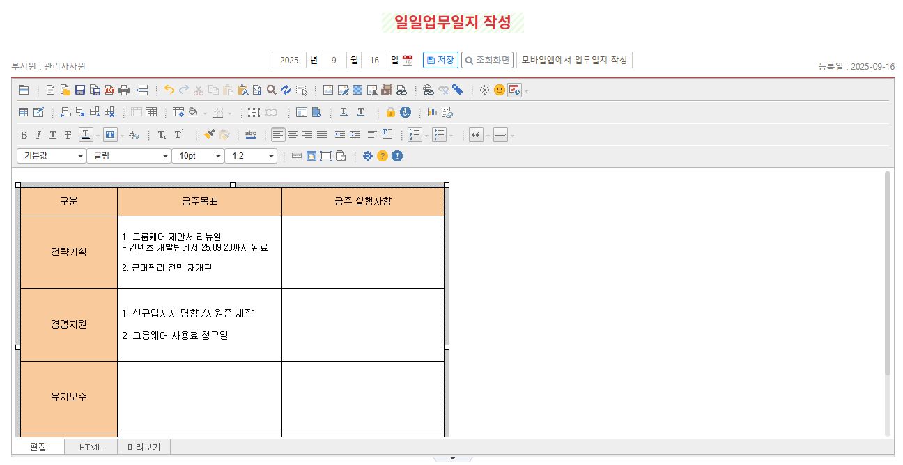The image size is (903, 465).
Task: Switch to the 미리보기 preview tab
Action: [144, 447]
